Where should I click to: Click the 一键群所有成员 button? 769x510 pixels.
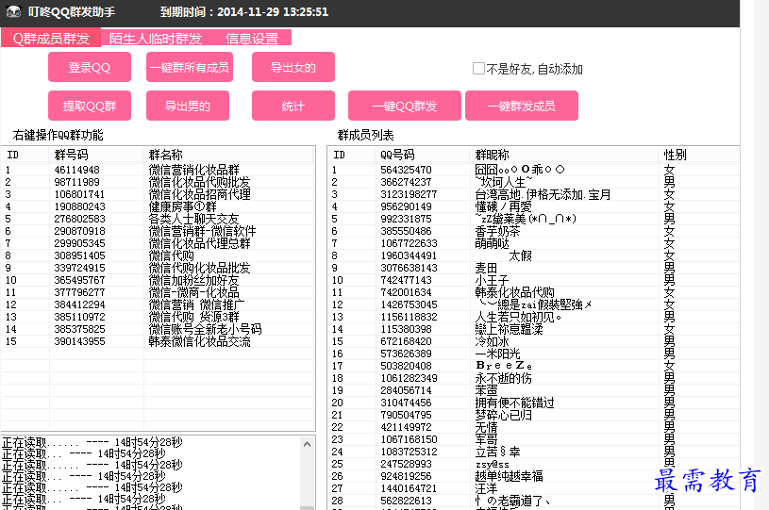tap(190, 67)
